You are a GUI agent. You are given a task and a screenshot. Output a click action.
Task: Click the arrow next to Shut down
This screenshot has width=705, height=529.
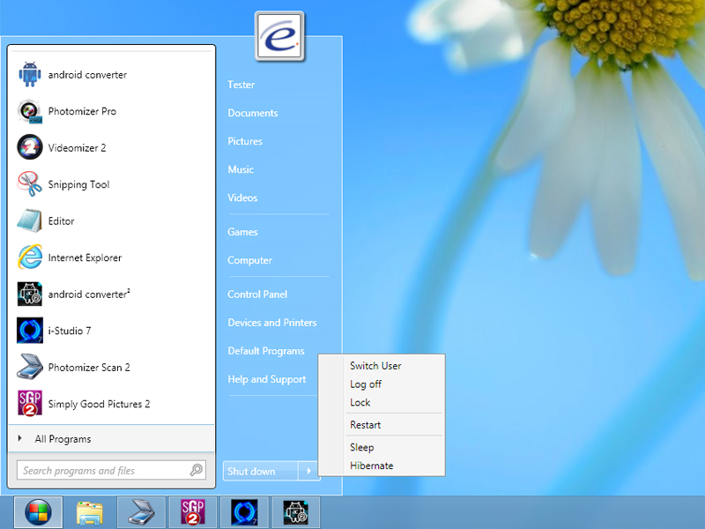click(x=309, y=471)
